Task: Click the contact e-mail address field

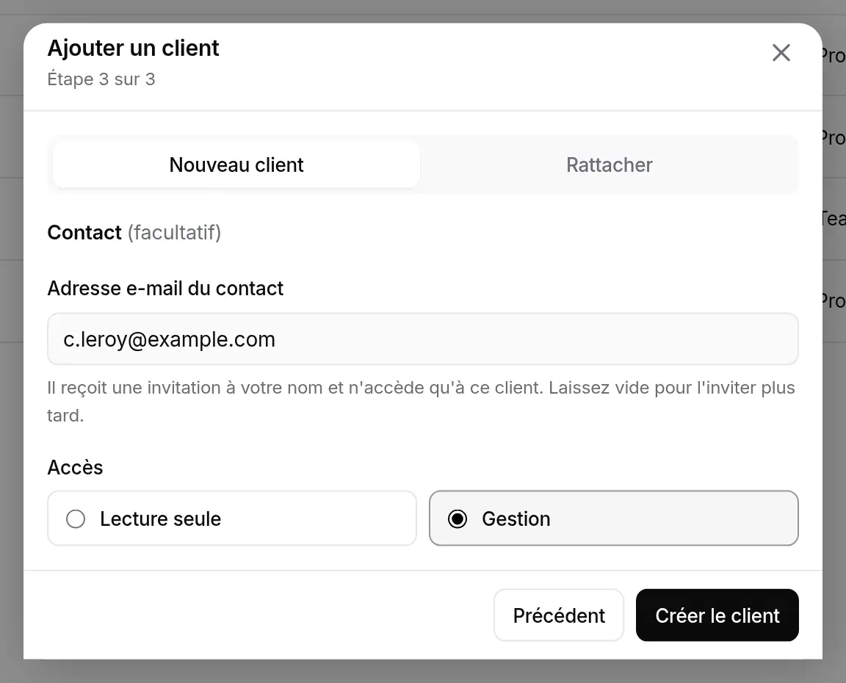Action: point(423,339)
